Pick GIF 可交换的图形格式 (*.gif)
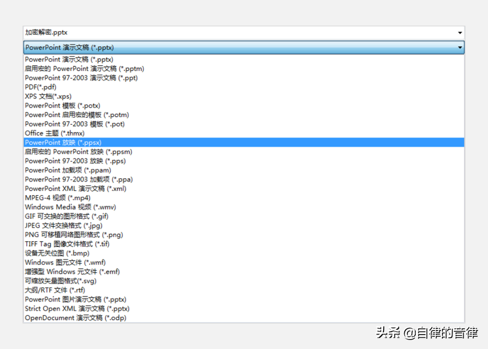Viewport: 488px width, 349px height. point(244,216)
